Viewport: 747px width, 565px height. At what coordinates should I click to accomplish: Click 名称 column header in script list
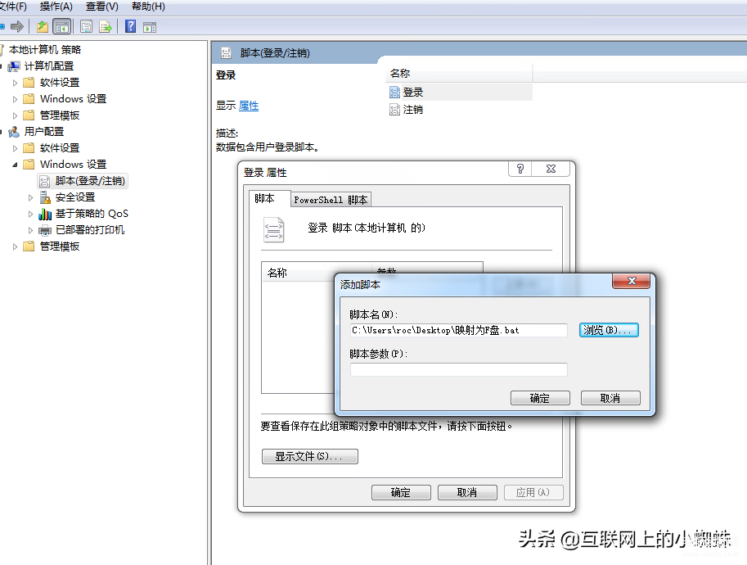coord(317,273)
